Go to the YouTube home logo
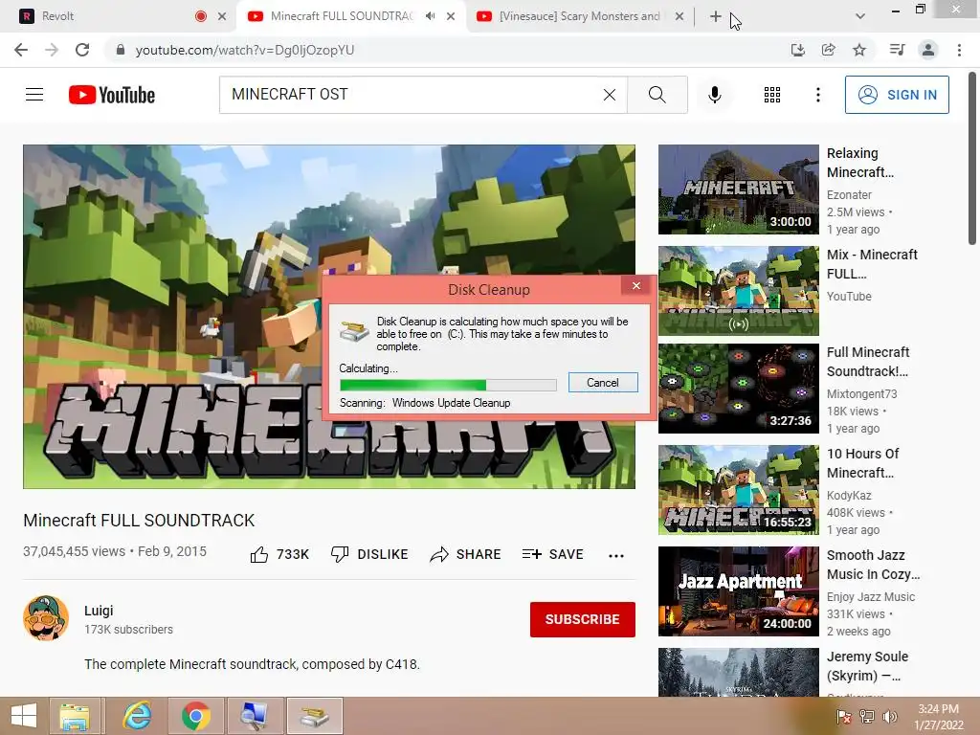This screenshot has width=980, height=735. [112, 95]
